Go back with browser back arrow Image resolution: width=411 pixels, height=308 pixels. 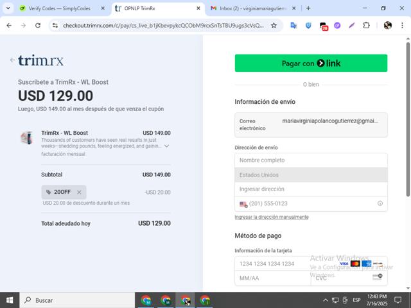coord(9,26)
